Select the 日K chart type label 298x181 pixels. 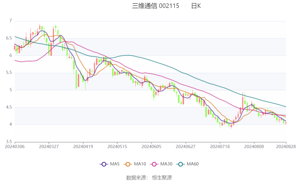click(x=196, y=6)
